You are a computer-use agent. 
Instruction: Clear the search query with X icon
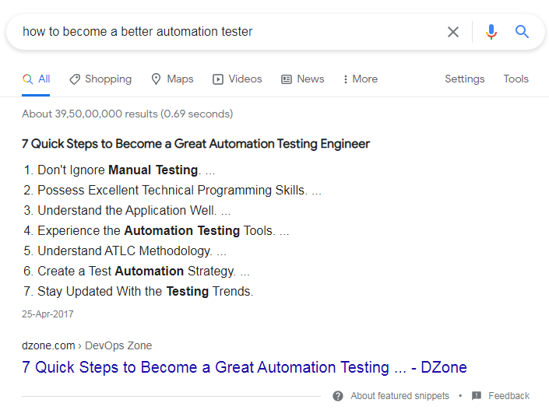tap(453, 32)
